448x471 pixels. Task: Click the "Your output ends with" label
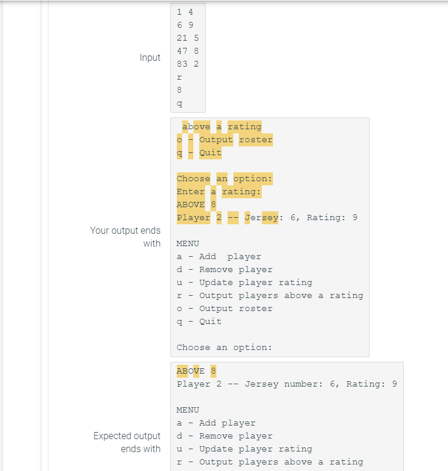[x=126, y=237]
